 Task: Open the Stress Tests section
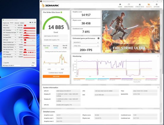tap(140, 5)
